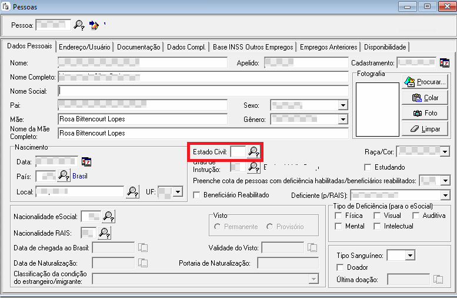
Task: Open the Raça/Cor dropdown list
Action: (445, 152)
